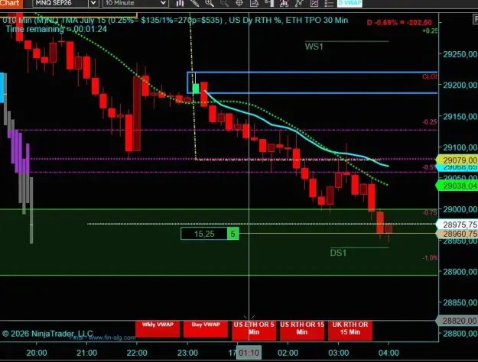Click the US RTH OR 15 Min button
The height and width of the screenshot is (362, 478).
pos(302,330)
